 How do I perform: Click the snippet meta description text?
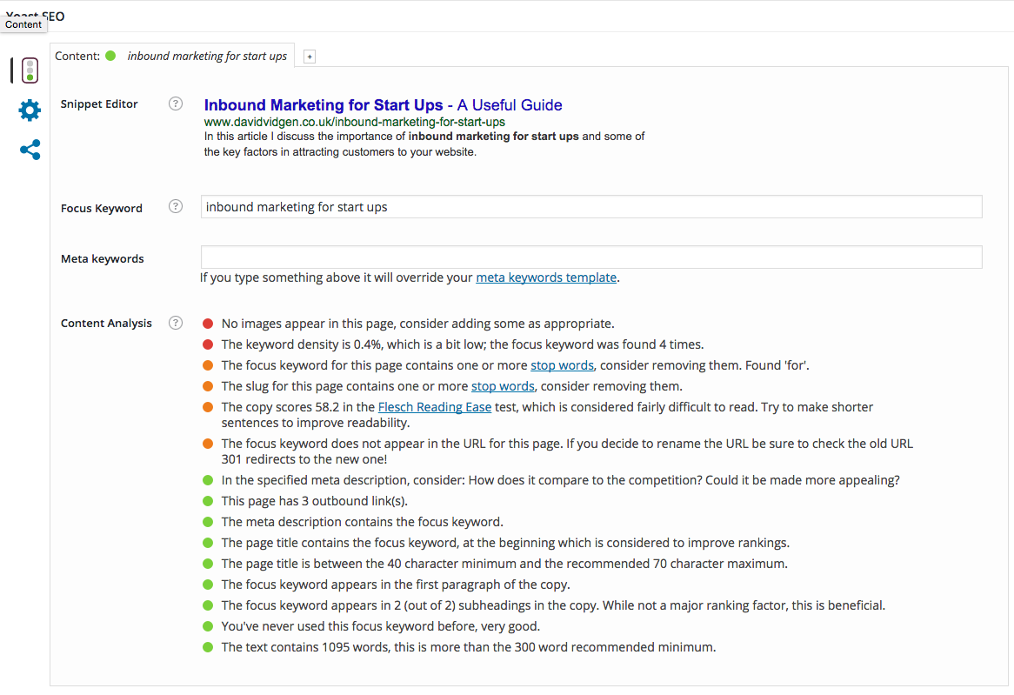426,144
